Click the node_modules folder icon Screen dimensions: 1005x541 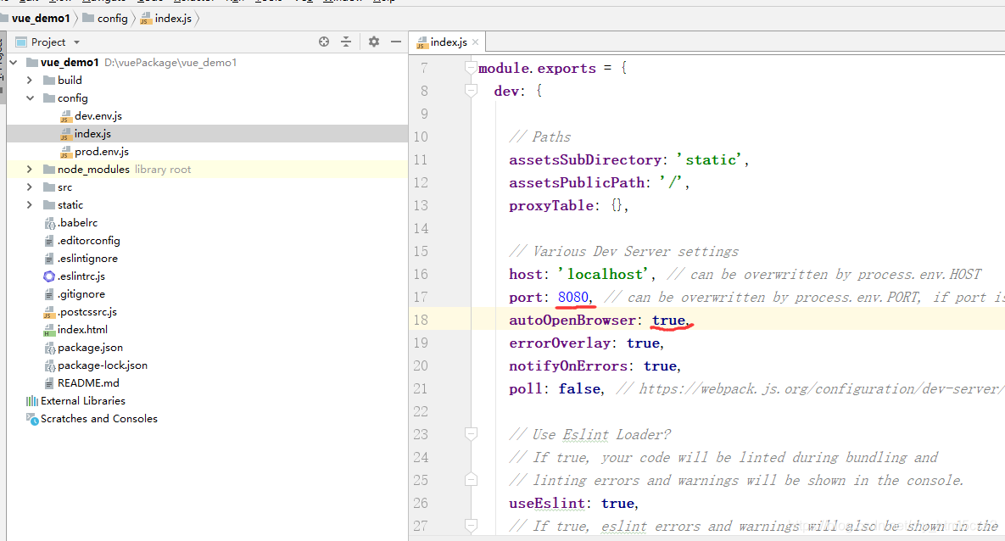pyautogui.click(x=48, y=170)
